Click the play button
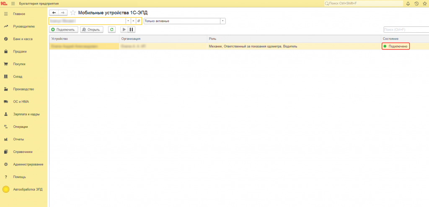The height and width of the screenshot is (207, 429). 124,30
